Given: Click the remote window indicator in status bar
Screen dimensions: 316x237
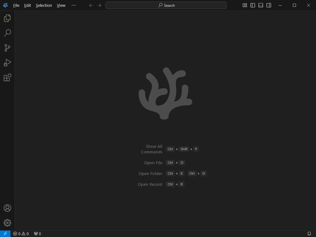Looking at the screenshot, I should point(5,234).
